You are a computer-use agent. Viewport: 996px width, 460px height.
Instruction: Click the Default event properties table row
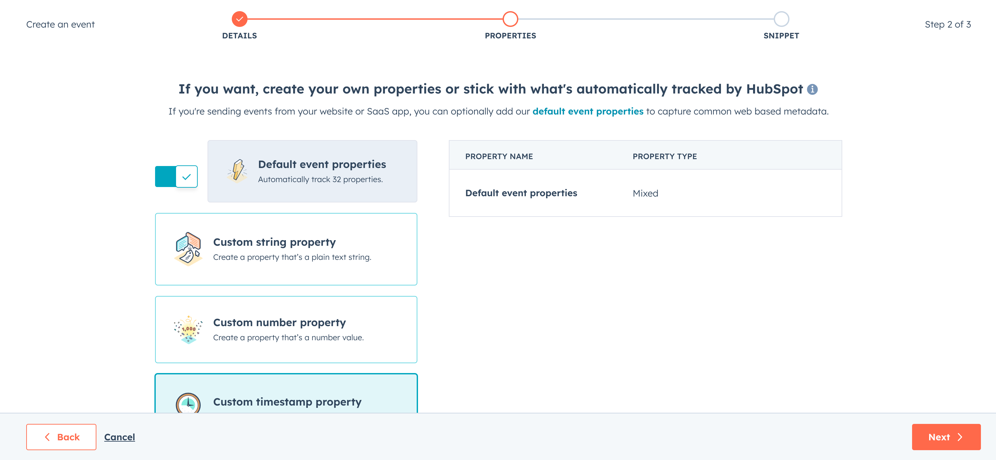click(x=645, y=193)
